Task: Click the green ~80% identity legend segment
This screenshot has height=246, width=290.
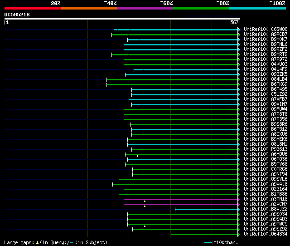Action: pyautogui.click(x=201, y=8)
